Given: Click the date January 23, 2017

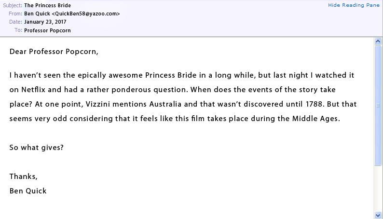Looking at the screenshot, I should point(45,22).
